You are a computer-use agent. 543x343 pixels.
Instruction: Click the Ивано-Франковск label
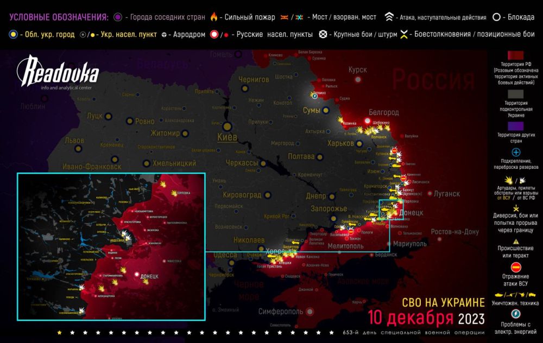(92, 167)
